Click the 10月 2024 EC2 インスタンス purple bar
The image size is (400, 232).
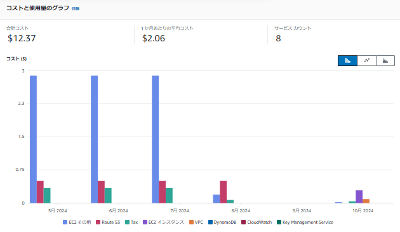coord(359,197)
